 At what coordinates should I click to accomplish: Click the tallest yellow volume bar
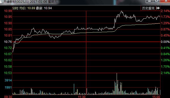(x=117, y=84)
